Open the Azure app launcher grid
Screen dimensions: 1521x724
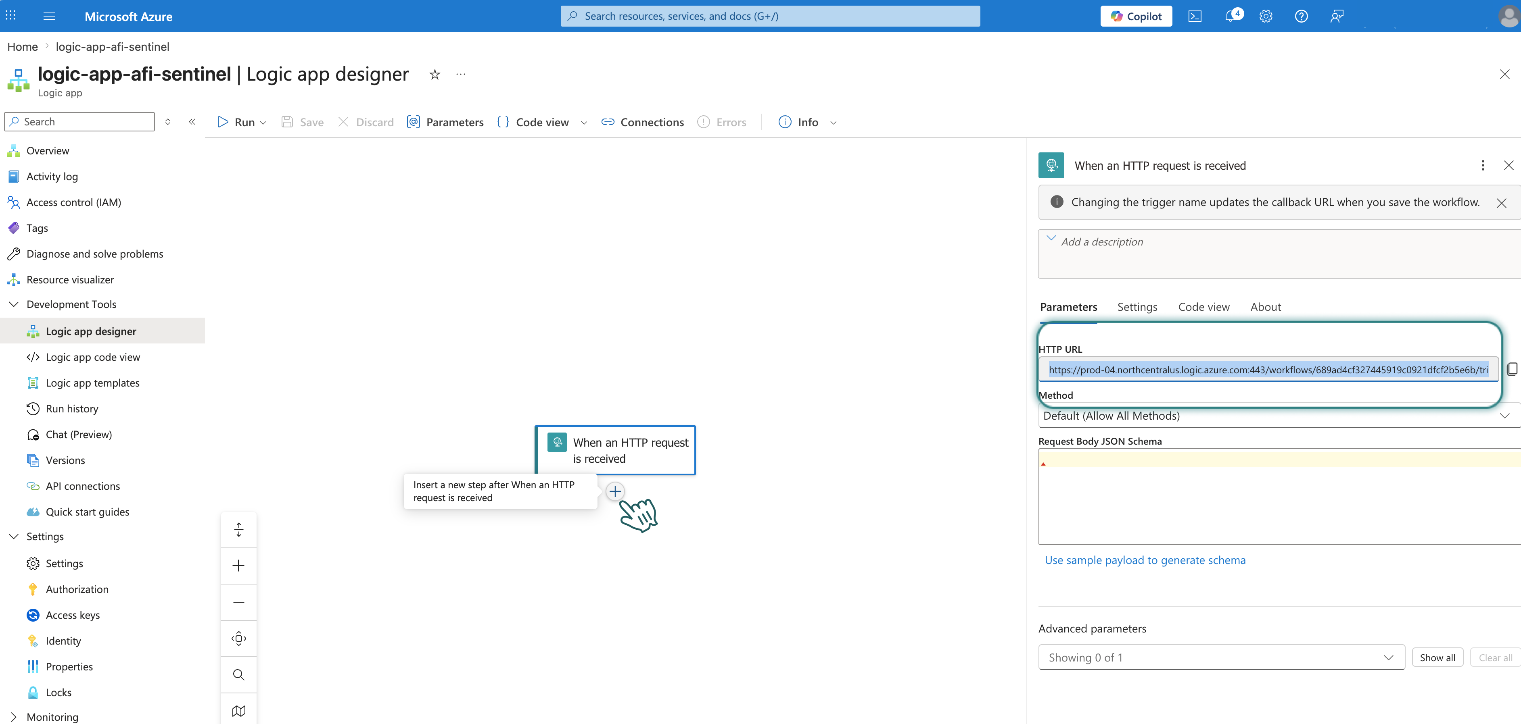pos(10,16)
